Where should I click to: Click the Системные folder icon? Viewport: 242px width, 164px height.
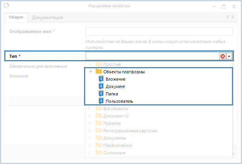pyautogui.click(x=98, y=153)
